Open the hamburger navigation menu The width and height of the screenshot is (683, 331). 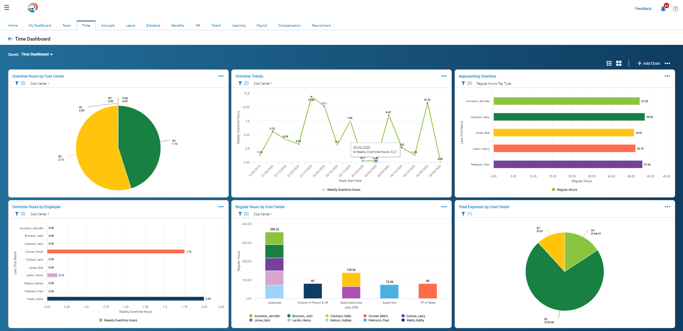[6, 7]
